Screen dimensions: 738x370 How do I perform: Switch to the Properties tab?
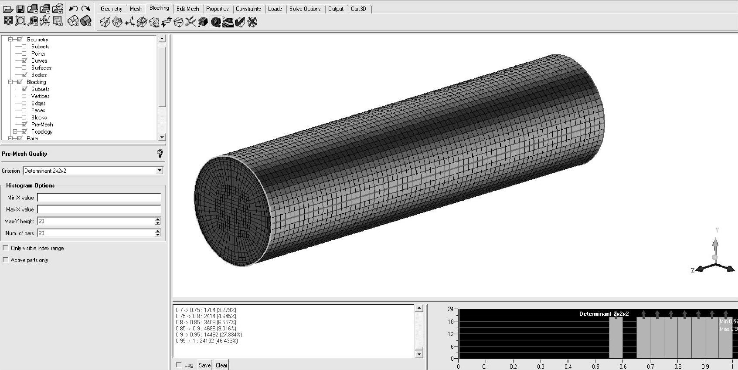pos(218,9)
